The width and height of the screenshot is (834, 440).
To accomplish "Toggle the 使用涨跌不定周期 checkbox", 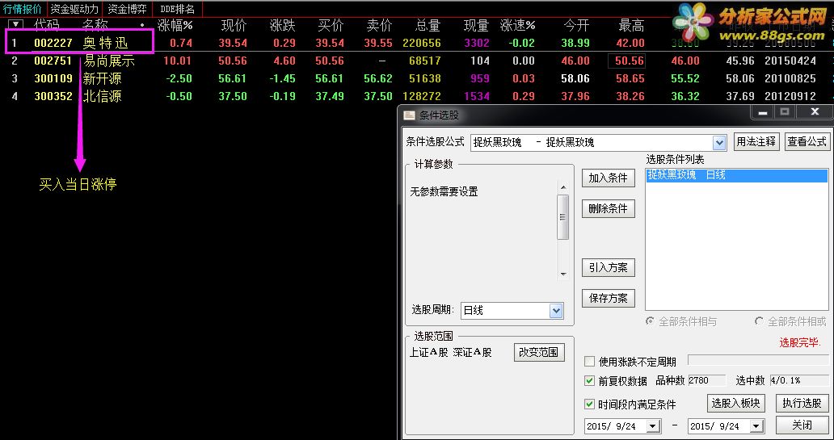I will pos(589,362).
